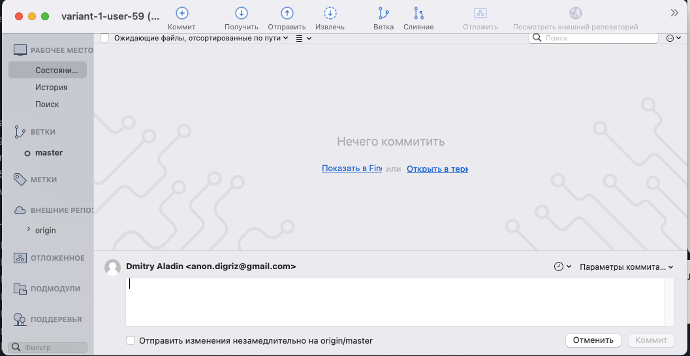The height and width of the screenshot is (356, 690).
Task: Open the Параметры коммита dropdown
Action: [x=627, y=267]
